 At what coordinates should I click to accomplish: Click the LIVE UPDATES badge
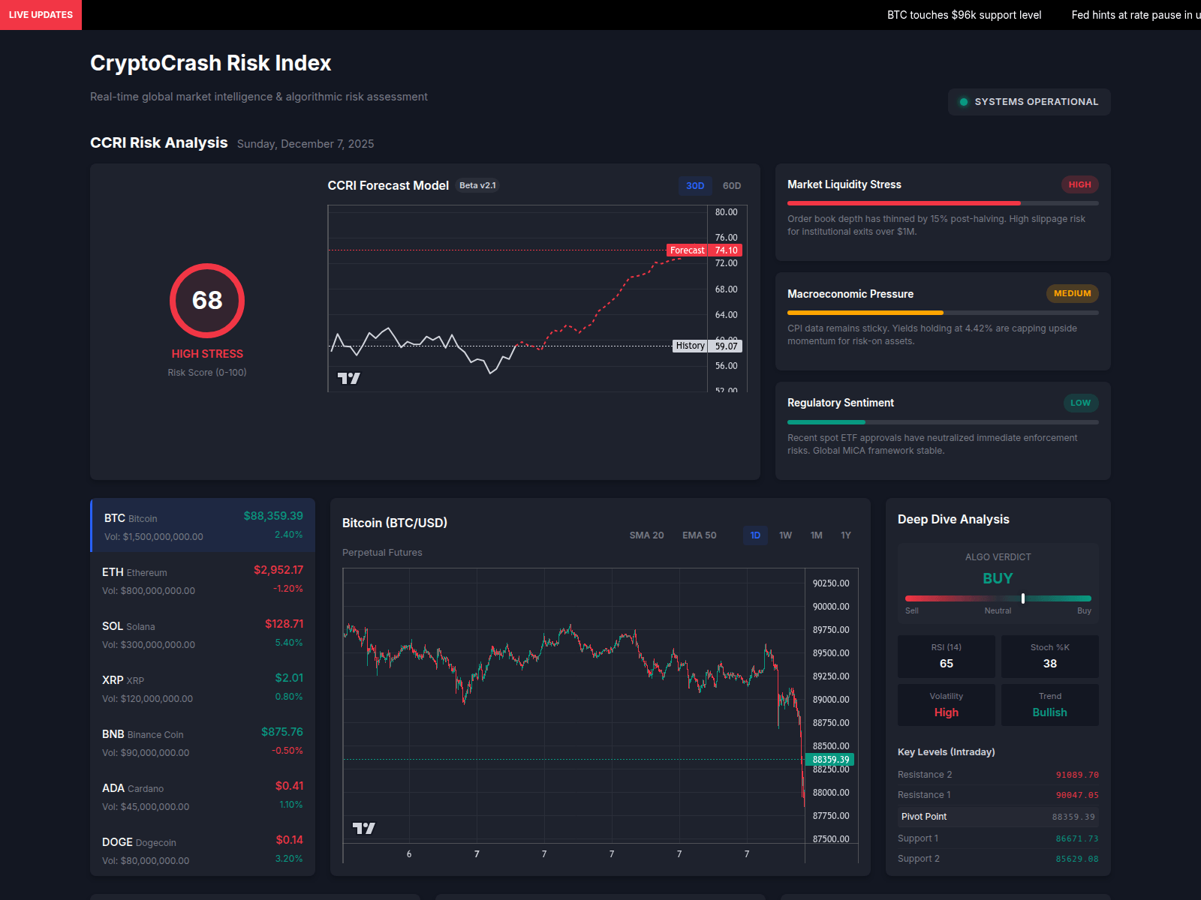tap(41, 15)
